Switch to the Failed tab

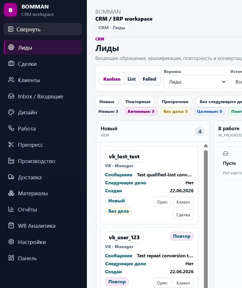[150, 79]
